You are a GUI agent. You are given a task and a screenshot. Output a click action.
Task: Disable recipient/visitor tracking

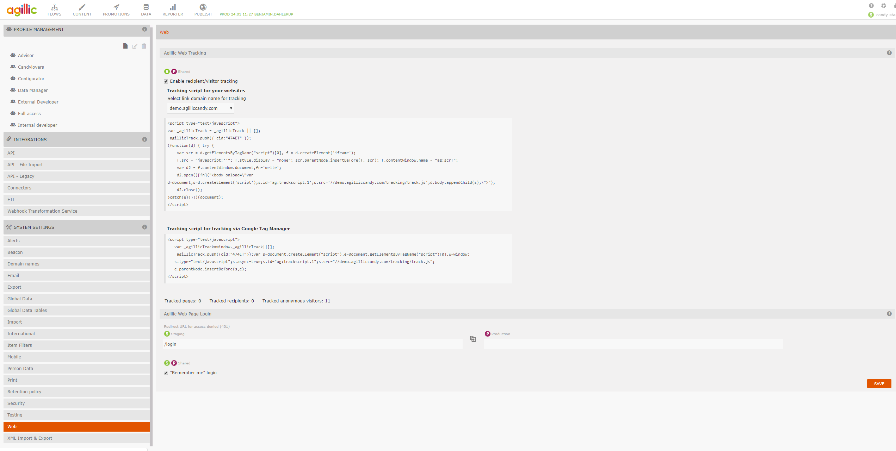(x=166, y=81)
